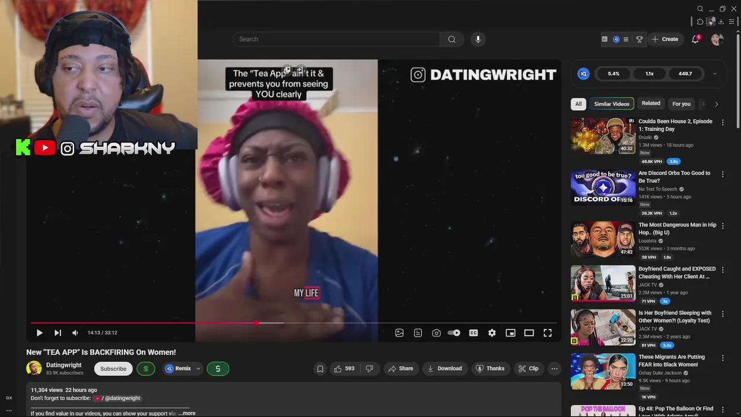Open browser extensions puzzle icon
This screenshot has height=417, width=741.
(700, 21)
